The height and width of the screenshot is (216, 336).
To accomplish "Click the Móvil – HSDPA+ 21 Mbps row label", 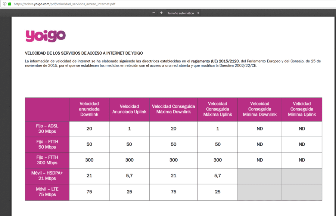I will coord(47,176).
